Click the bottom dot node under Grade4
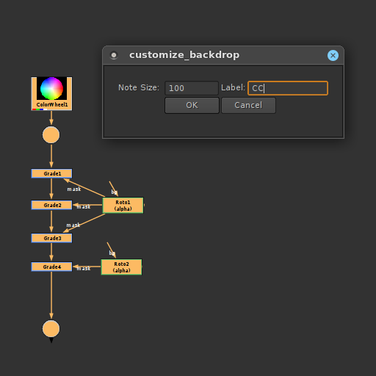This screenshot has height=376, width=376. 51,328
